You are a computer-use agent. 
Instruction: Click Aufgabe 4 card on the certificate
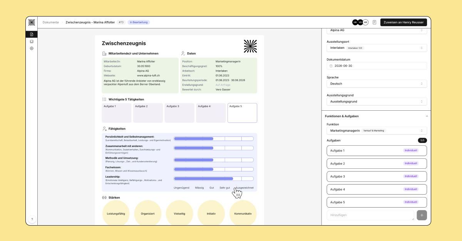coord(211,113)
